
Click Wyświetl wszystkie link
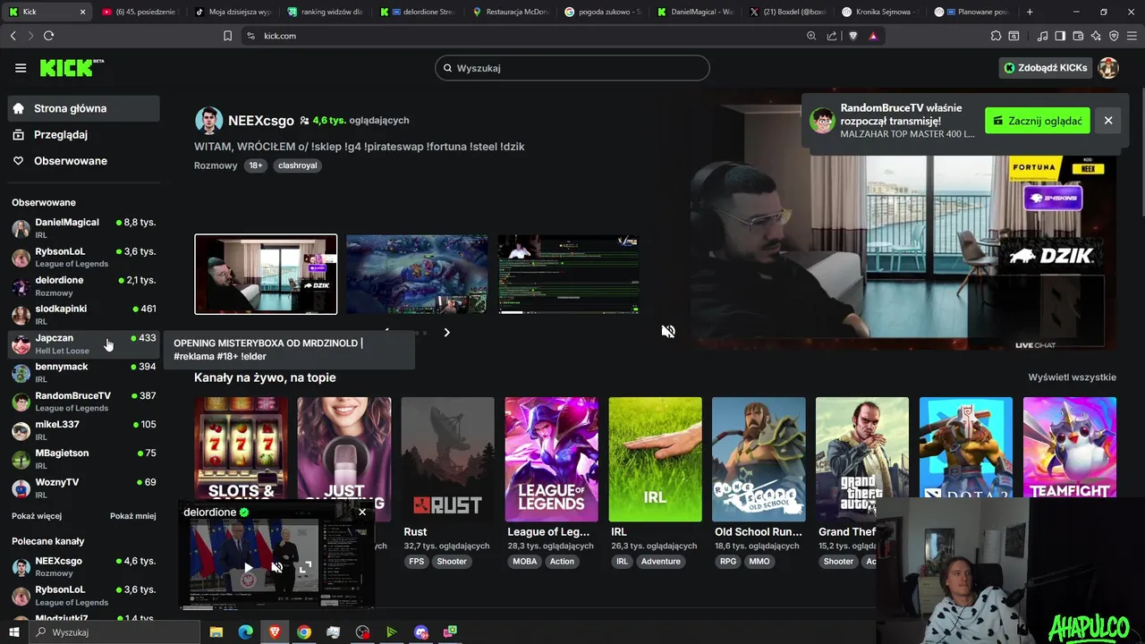(x=1072, y=377)
